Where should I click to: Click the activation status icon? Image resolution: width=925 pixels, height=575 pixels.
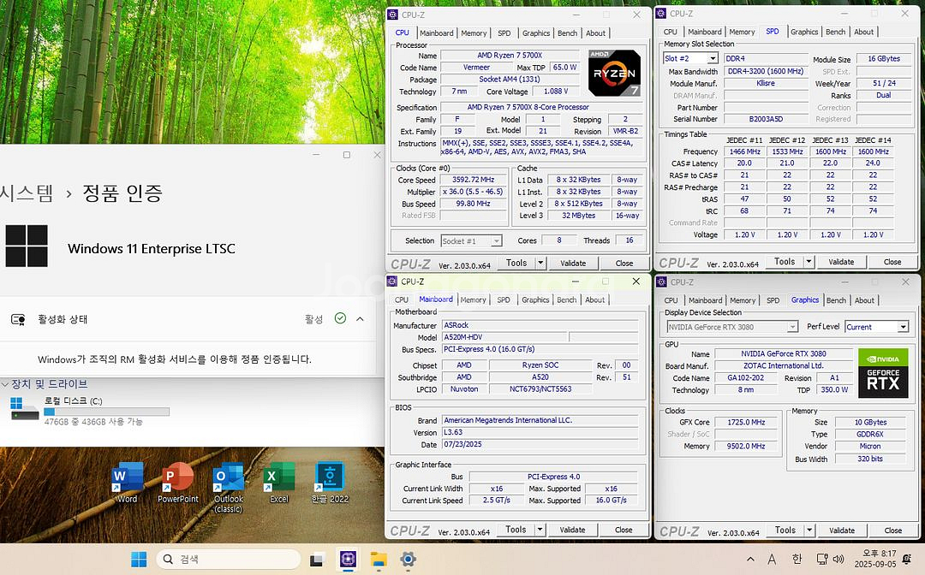tap(18, 319)
